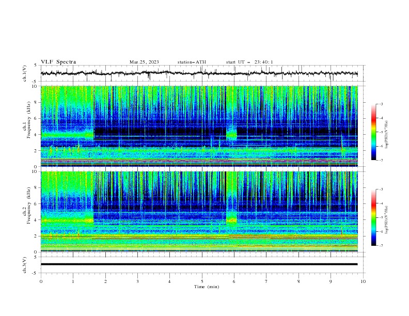
Task: Select the date "Mar.25, 2023"
Action: coord(144,62)
